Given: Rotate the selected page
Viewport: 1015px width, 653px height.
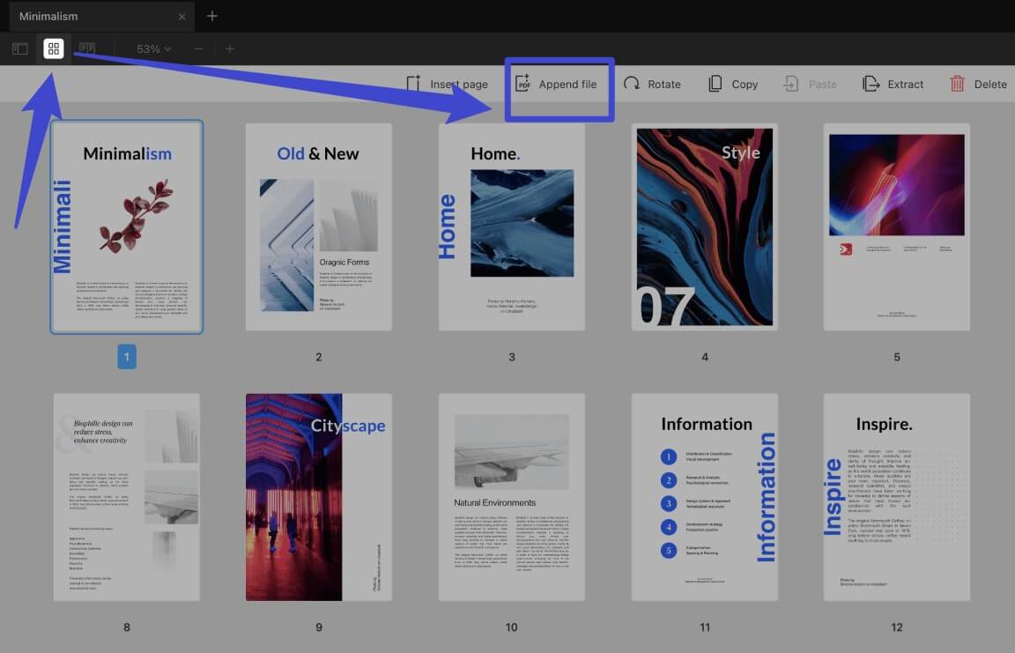Looking at the screenshot, I should coord(653,84).
